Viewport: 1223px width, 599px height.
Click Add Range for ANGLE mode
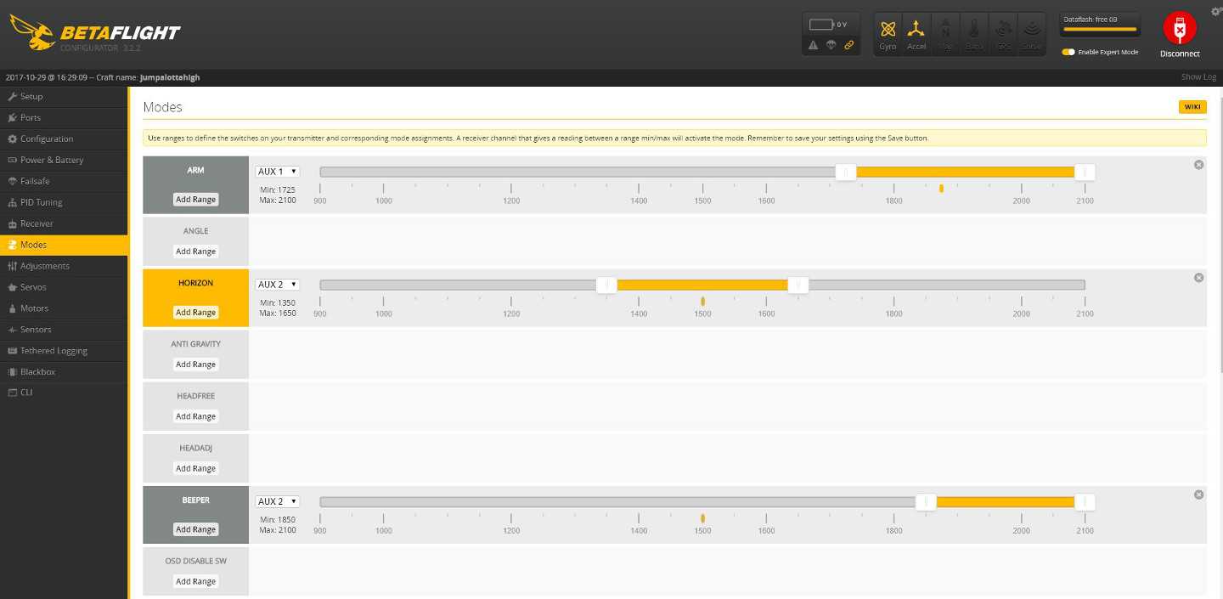point(195,251)
